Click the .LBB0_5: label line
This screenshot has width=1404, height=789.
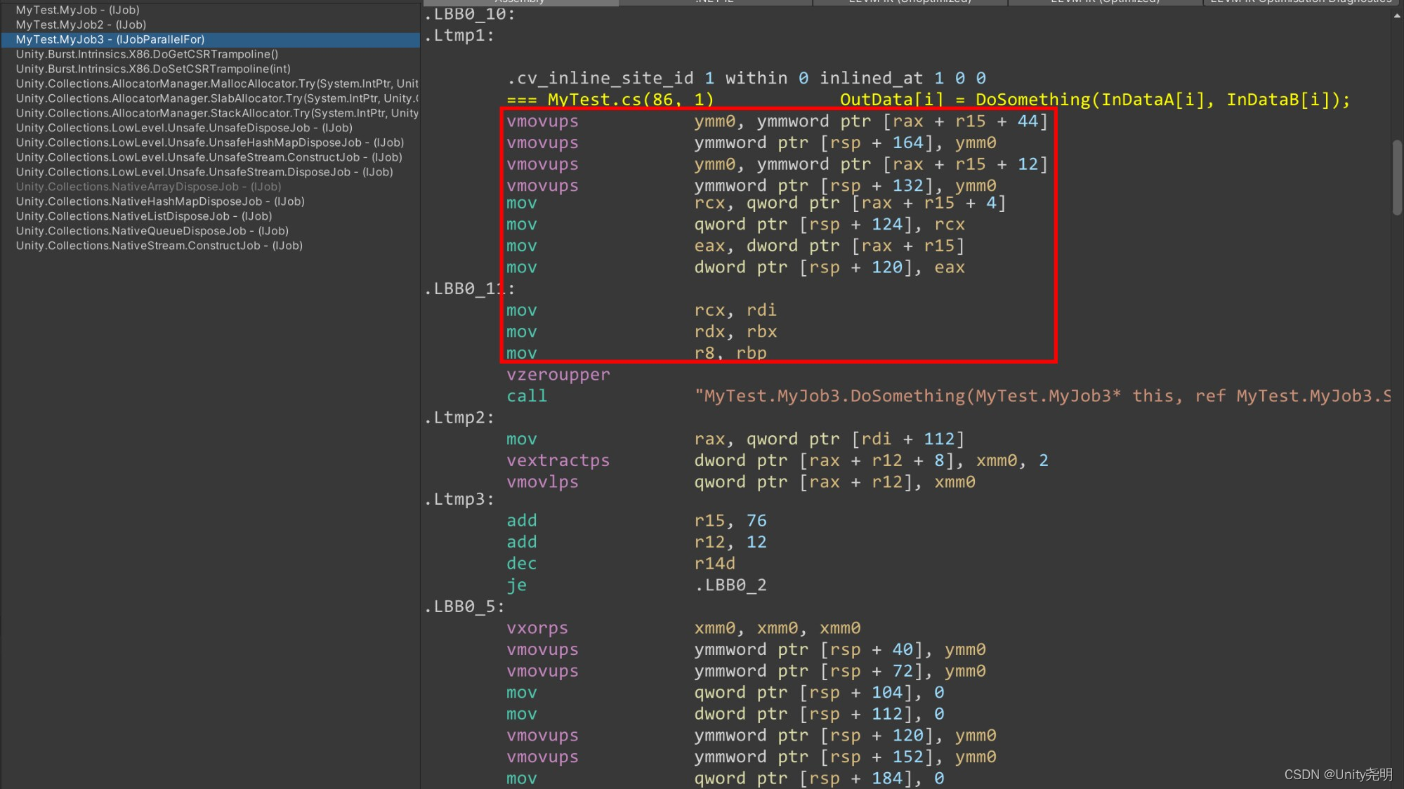pyautogui.click(x=464, y=606)
